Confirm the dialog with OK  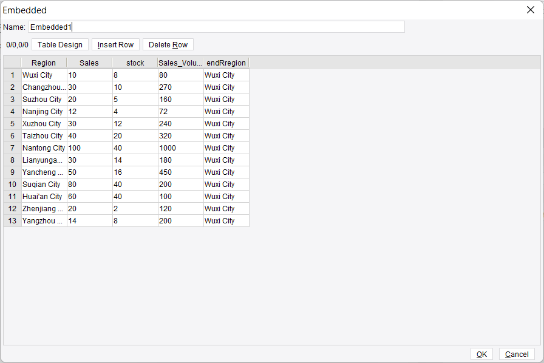click(x=481, y=355)
